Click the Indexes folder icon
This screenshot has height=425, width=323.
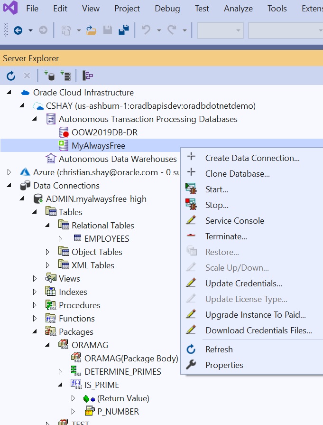coord(51,292)
